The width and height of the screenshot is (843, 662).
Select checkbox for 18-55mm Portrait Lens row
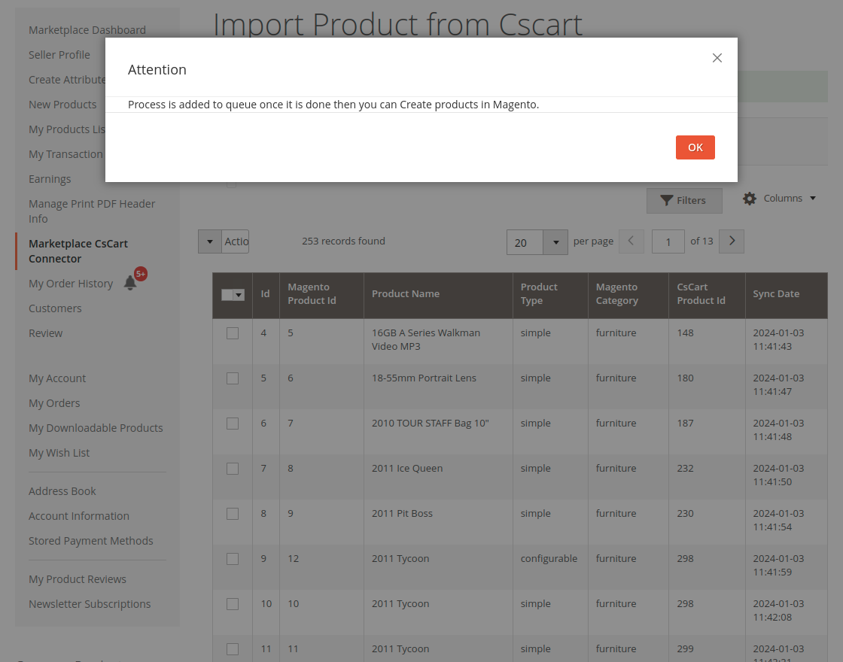233,378
